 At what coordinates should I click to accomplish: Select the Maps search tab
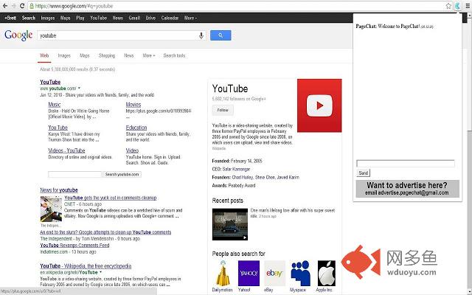coord(85,55)
